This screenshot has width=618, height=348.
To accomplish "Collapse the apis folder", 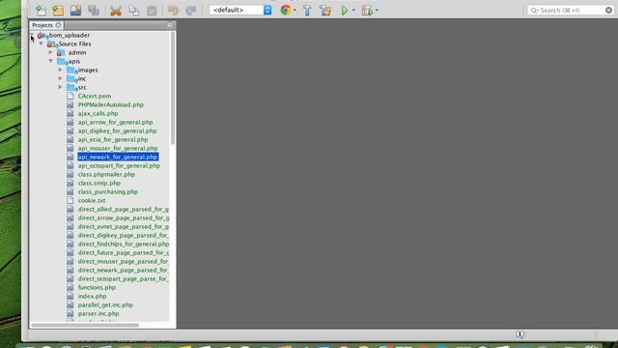I will (x=51, y=61).
